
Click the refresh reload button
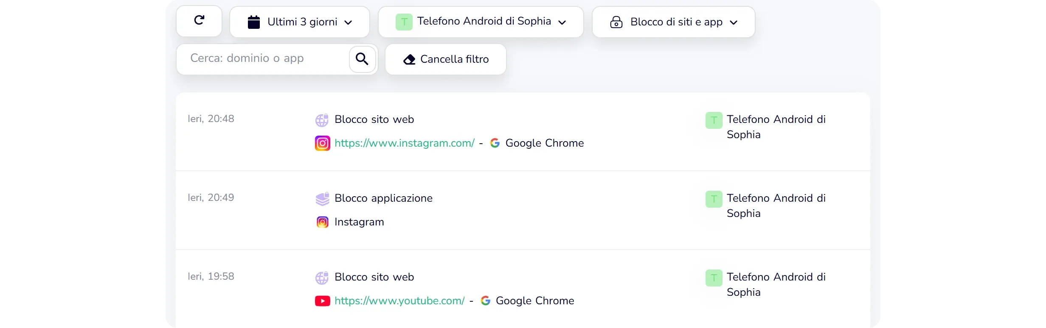pyautogui.click(x=199, y=21)
